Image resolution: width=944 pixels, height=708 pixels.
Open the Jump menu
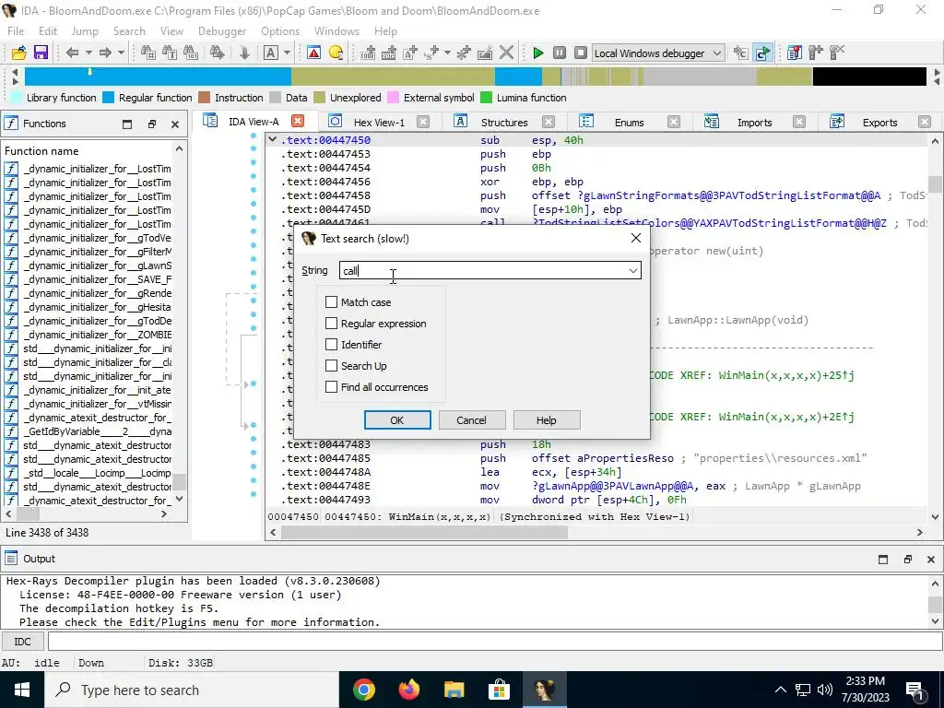tap(84, 31)
